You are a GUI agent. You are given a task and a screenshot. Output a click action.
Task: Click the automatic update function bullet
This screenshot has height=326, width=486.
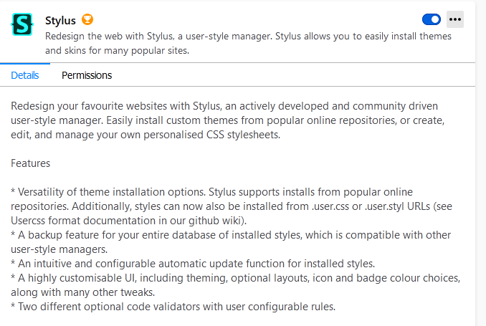tap(193, 264)
